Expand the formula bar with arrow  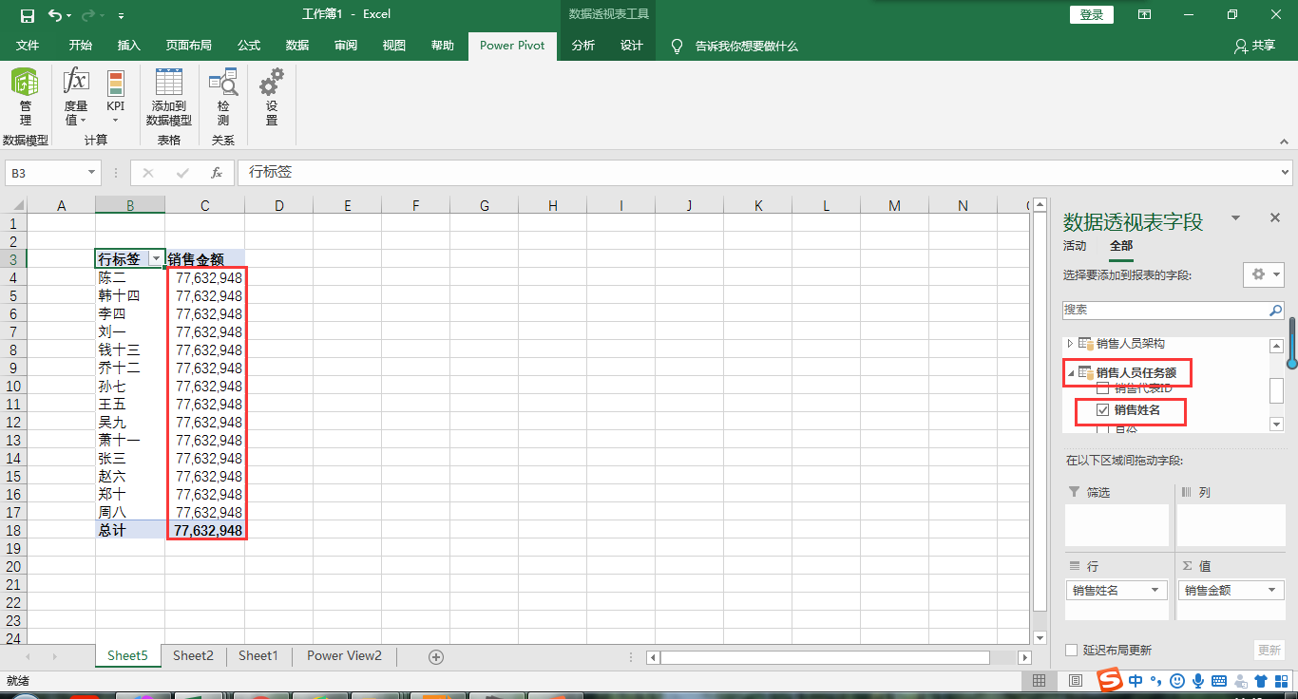1286,172
